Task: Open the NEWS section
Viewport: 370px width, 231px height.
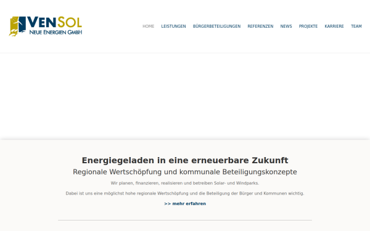Action: (x=286, y=26)
